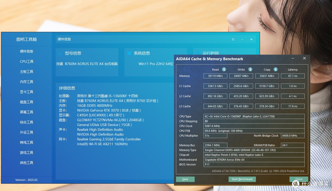The height and width of the screenshot is (191, 332).
Task: Click the Windows logo beside 系统信息
Action: tap(129, 53)
